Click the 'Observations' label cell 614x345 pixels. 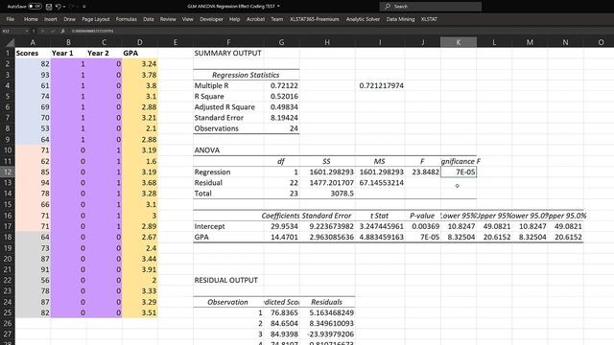[x=228, y=128]
